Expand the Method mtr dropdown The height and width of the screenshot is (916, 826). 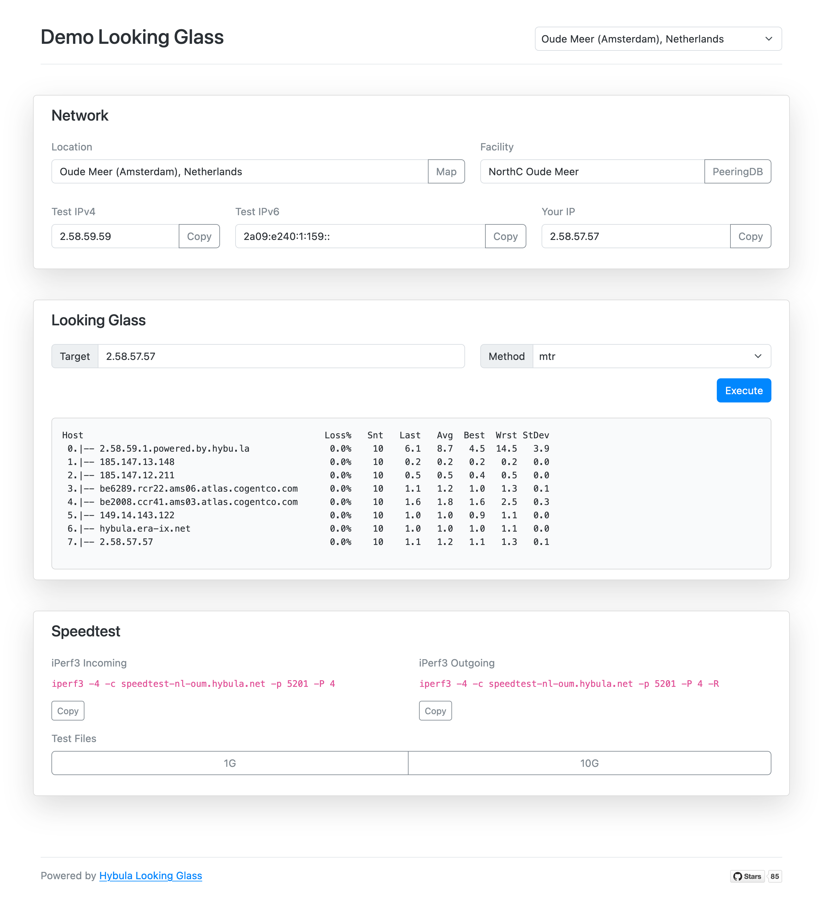coord(651,356)
